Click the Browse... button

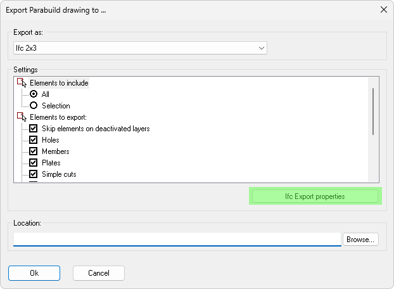360,239
